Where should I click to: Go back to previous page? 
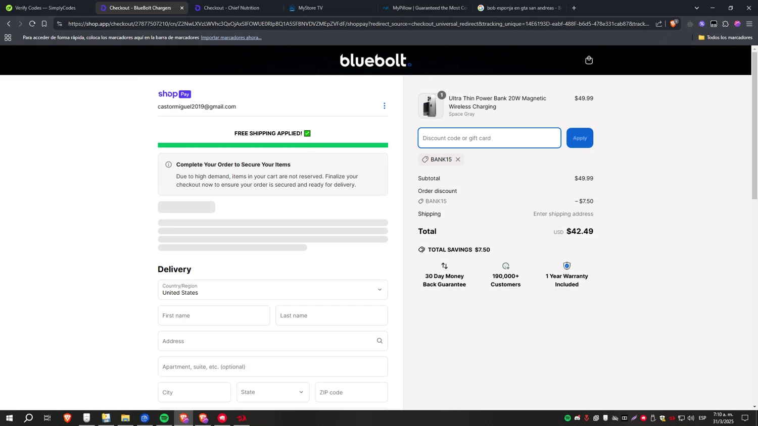(9, 24)
